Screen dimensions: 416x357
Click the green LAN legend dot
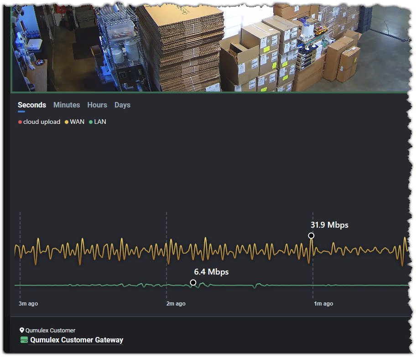coord(91,122)
